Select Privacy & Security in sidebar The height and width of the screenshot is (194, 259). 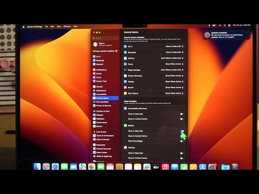click(x=105, y=106)
